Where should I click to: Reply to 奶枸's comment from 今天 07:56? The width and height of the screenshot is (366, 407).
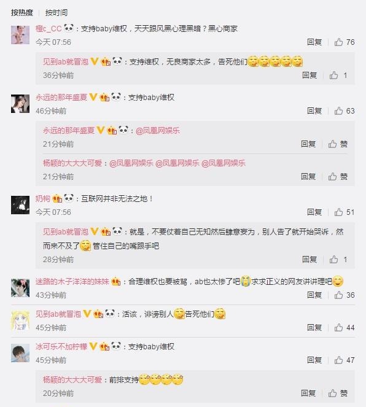click(x=314, y=212)
